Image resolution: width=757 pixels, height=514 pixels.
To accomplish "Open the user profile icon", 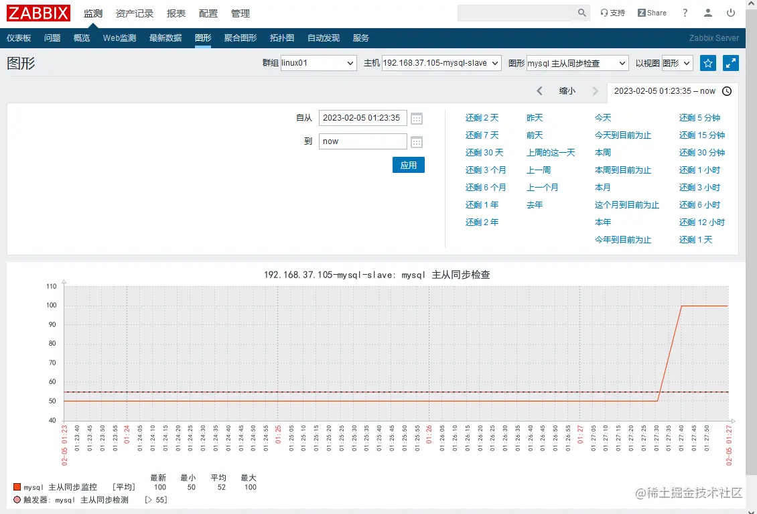I will [x=707, y=12].
